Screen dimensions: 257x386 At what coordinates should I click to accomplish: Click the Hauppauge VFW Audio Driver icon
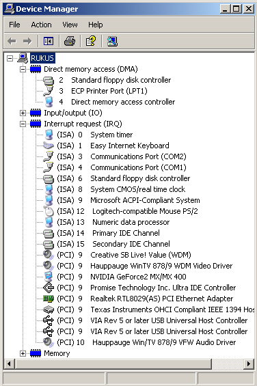pyautogui.click(x=49, y=342)
